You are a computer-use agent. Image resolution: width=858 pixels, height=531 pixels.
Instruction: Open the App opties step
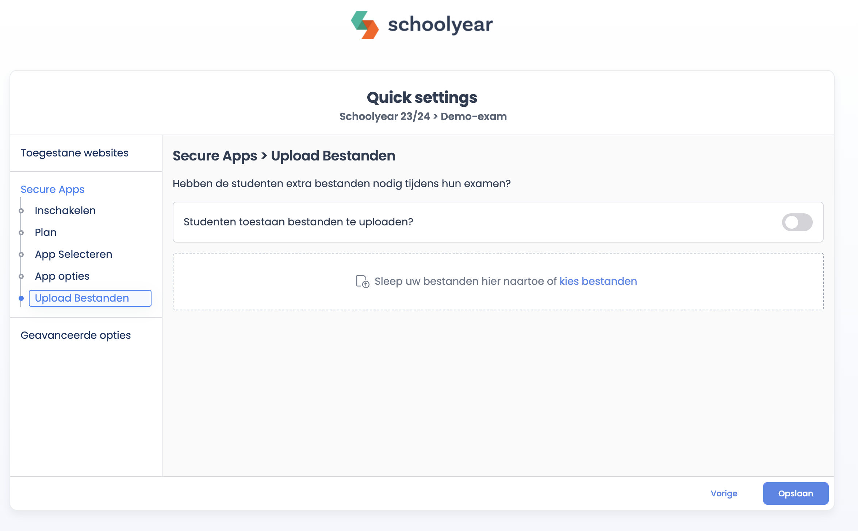pos(62,276)
